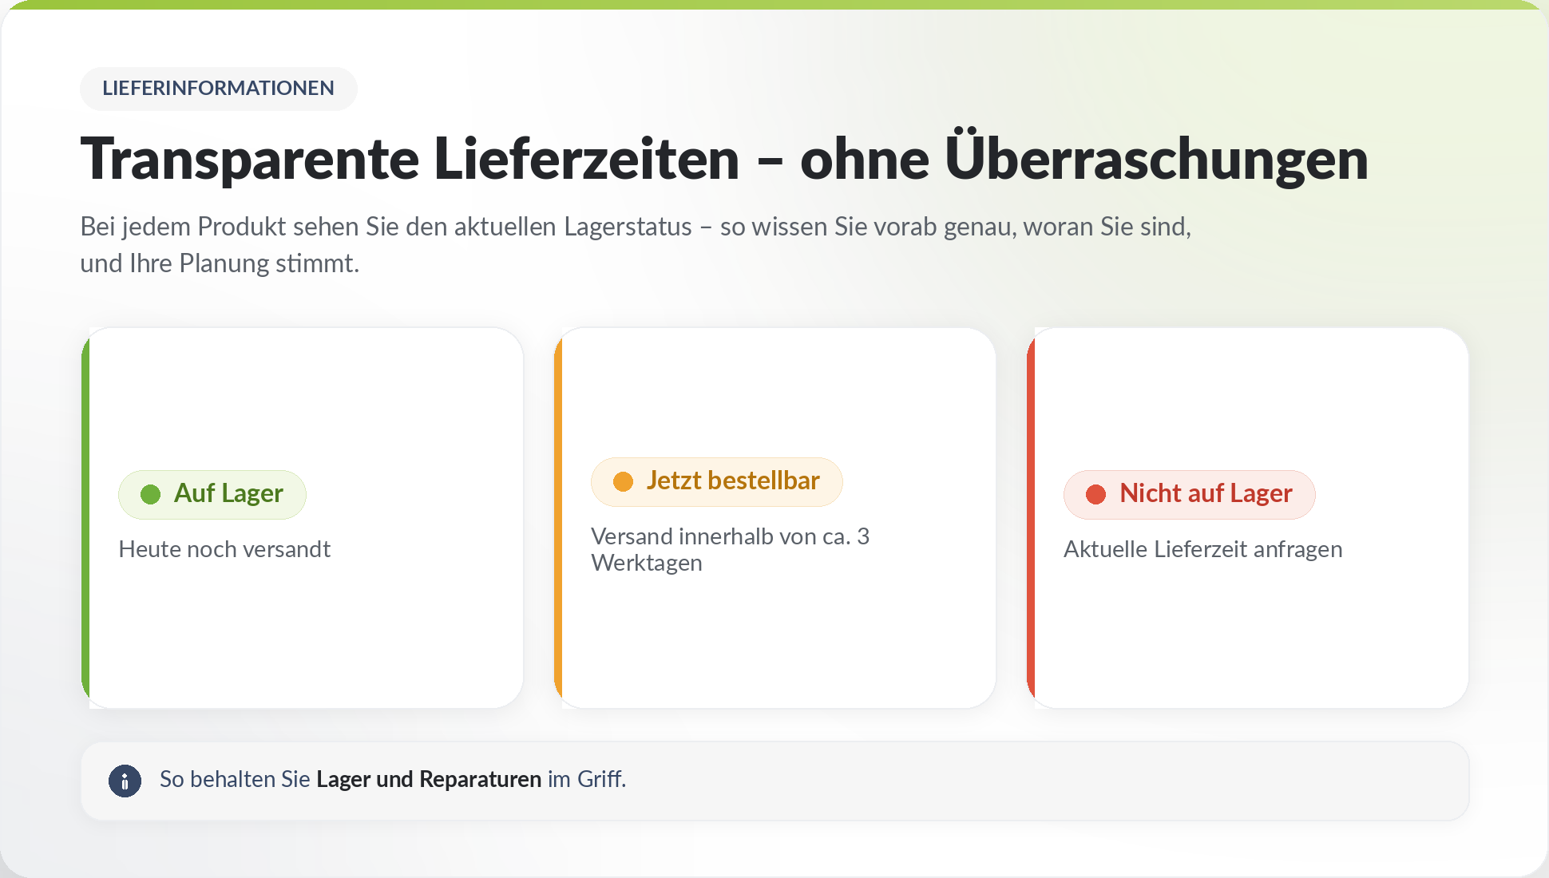
Task: Click text 'Heute noch versandt'
Action: [x=224, y=549]
